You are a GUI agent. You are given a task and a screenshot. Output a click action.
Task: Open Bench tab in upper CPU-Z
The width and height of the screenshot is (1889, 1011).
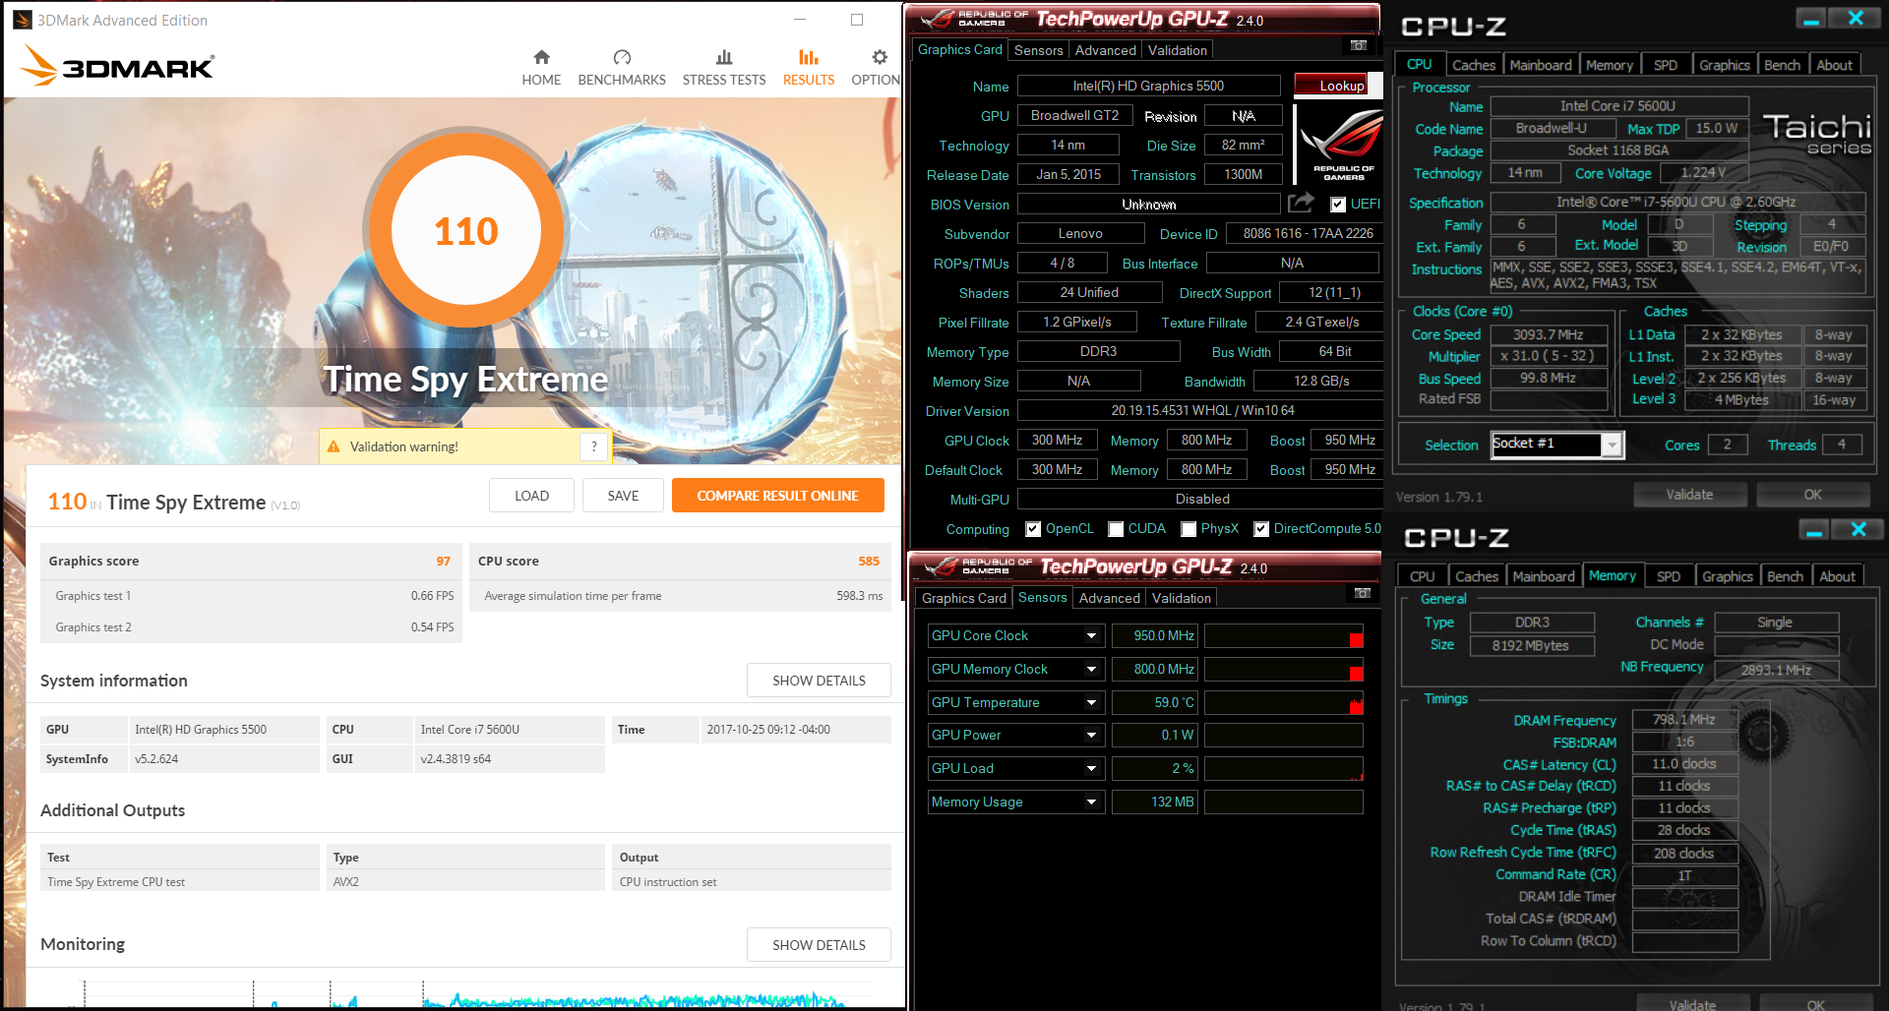pos(1782,65)
